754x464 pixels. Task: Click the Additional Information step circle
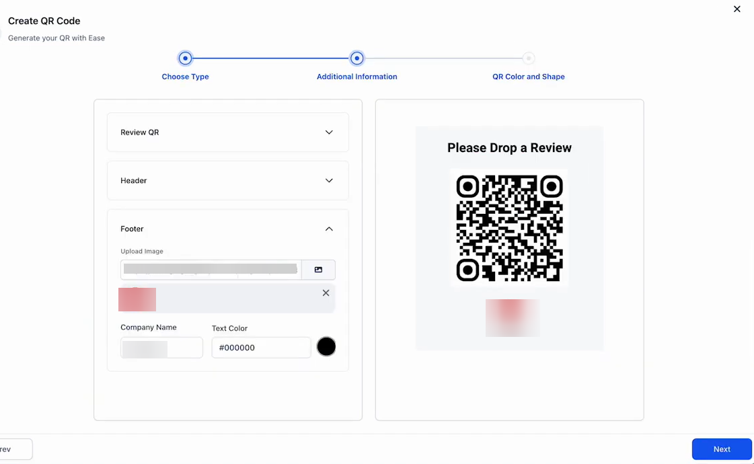356,59
